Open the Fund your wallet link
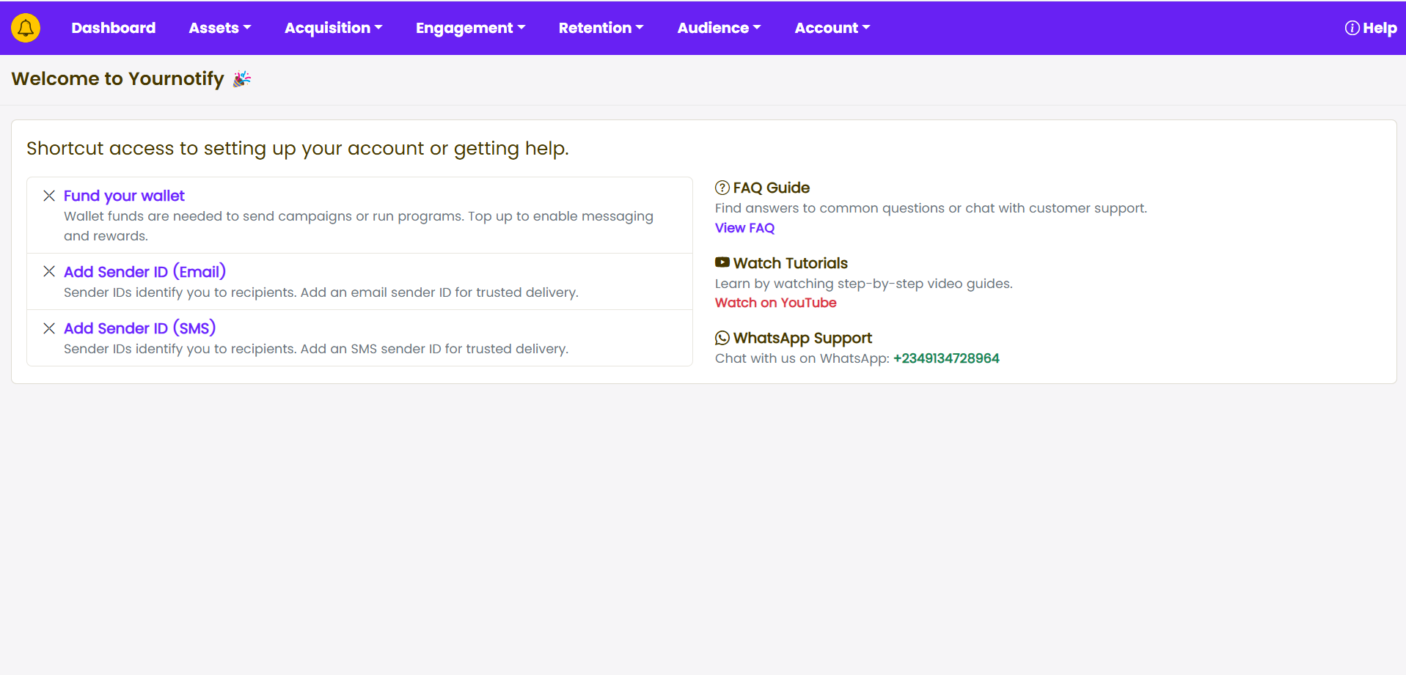Screen dimensions: 1406x675 click(124, 196)
